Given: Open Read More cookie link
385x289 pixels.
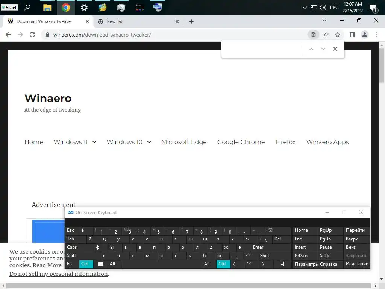Looking at the screenshot, I should [47, 265].
